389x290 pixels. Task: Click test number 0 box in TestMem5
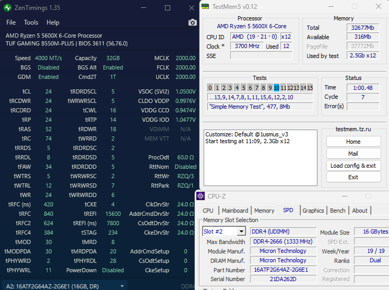[210, 88]
